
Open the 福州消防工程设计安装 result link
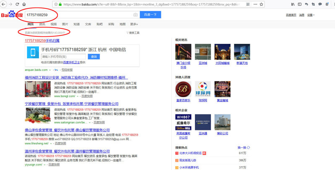(x=76, y=77)
